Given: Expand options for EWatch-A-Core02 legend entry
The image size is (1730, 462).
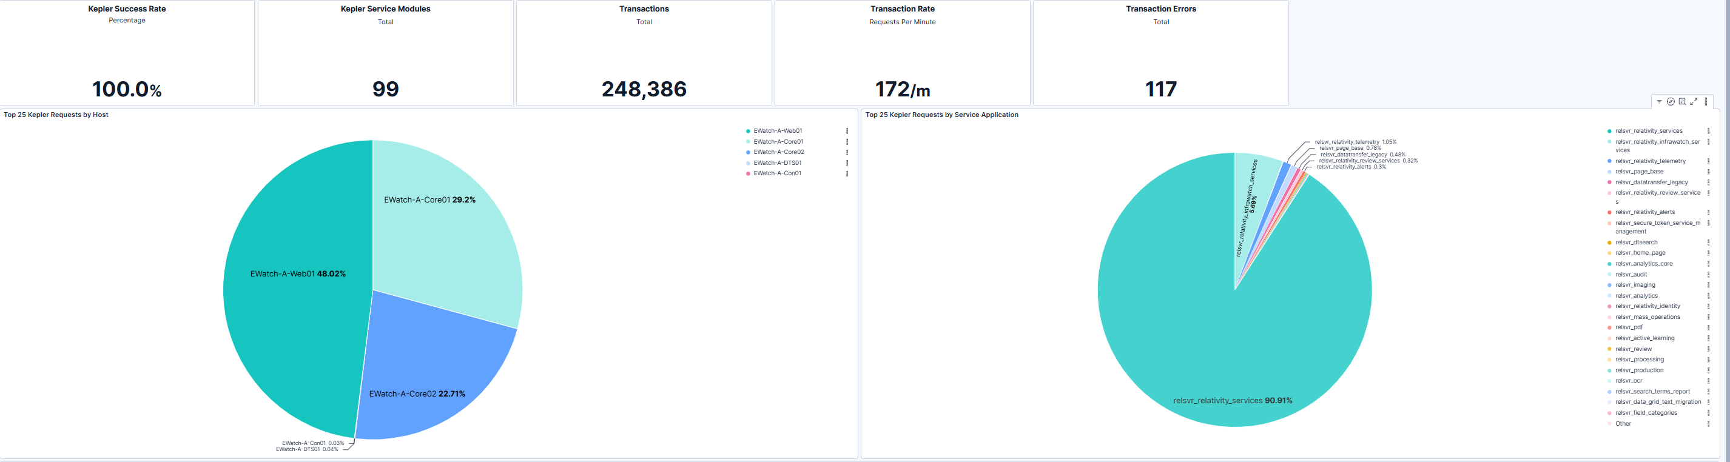Looking at the screenshot, I should pos(847,152).
